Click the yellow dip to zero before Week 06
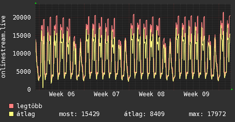The width and height of the screenshot is (235, 122). 43,87
